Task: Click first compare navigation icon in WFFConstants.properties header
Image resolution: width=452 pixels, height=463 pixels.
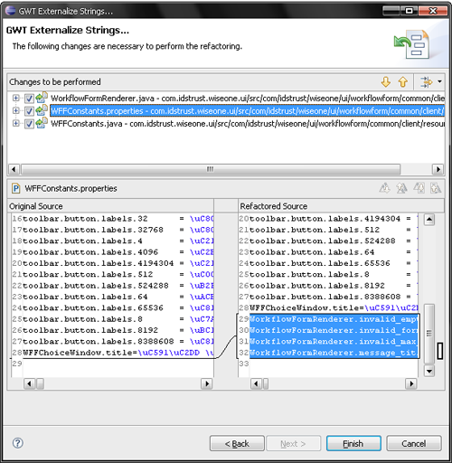Action: (x=384, y=188)
